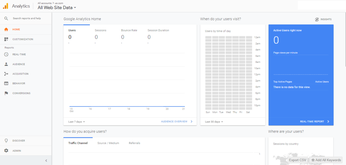This screenshot has height=165, width=346.
Task: Open the BEHAVIOR reports section
Action: [26, 83]
